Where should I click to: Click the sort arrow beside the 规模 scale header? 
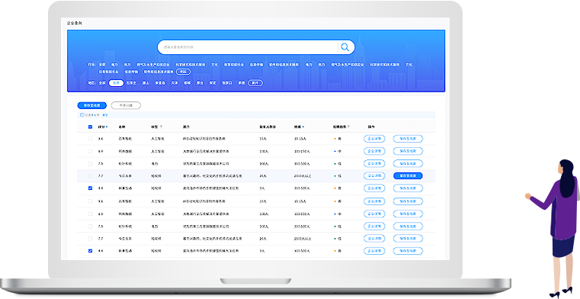[303, 127]
